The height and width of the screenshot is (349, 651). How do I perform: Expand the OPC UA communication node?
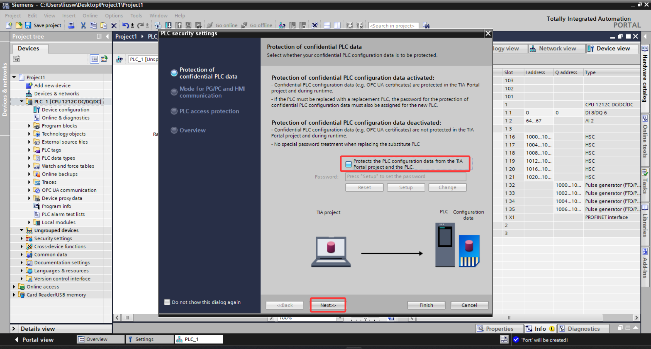coord(29,190)
